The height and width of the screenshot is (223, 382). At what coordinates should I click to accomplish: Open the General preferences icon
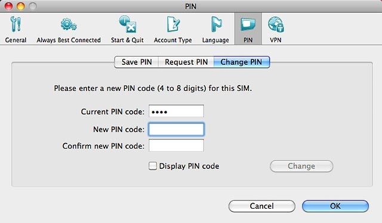click(x=16, y=24)
